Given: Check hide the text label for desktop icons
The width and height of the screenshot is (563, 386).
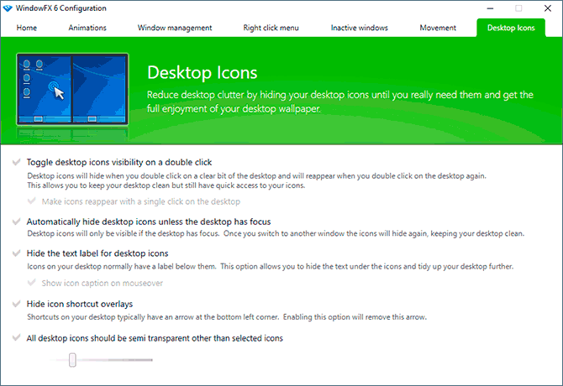Looking at the screenshot, I should tap(16, 253).
